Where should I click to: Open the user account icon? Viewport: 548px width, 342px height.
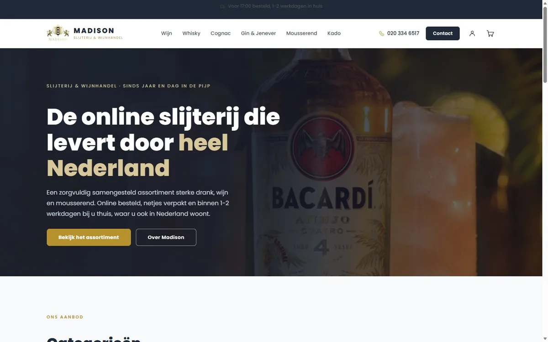[x=472, y=33]
